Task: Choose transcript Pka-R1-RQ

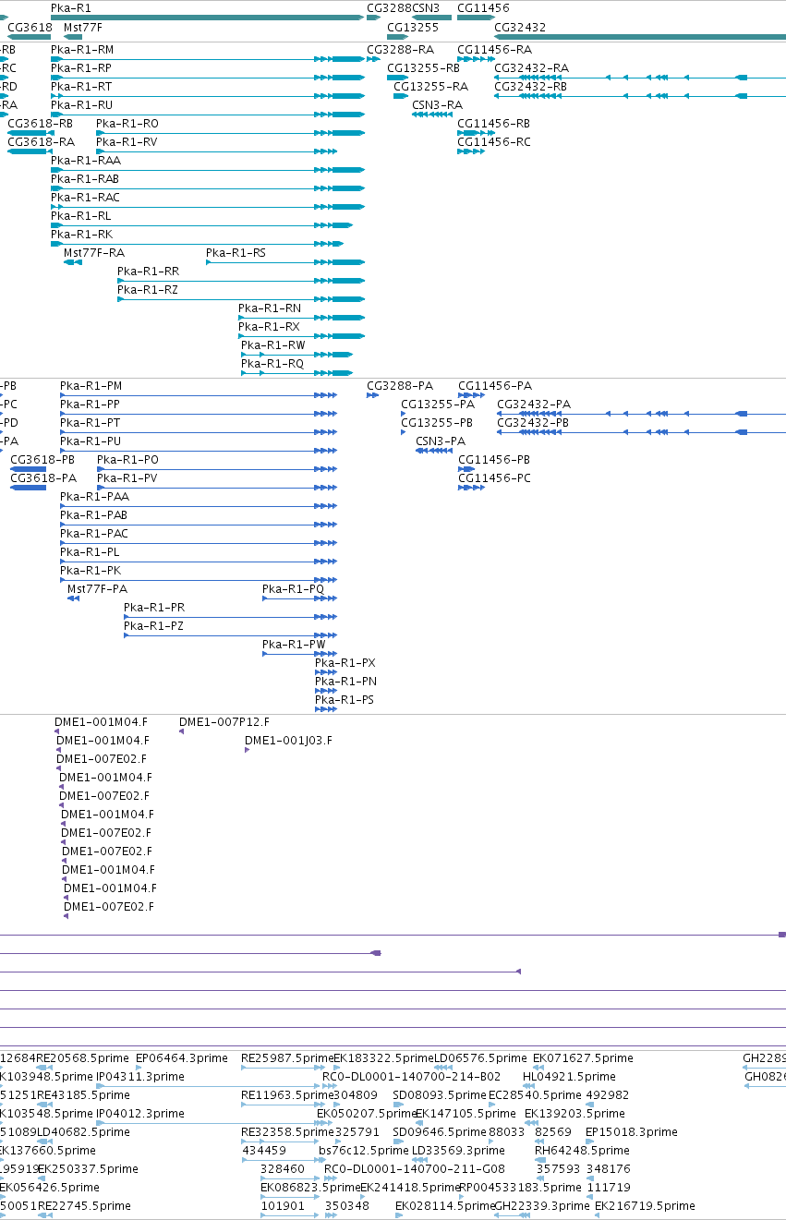Action: [x=272, y=364]
